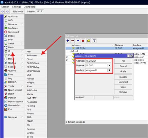
Task: Collapse the Network field with the up arrow
Action: (109, 66)
